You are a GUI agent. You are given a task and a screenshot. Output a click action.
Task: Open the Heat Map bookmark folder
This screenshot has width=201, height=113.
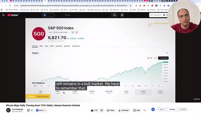54,10
